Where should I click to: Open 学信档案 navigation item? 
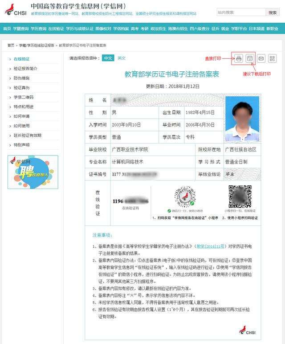[121, 29]
